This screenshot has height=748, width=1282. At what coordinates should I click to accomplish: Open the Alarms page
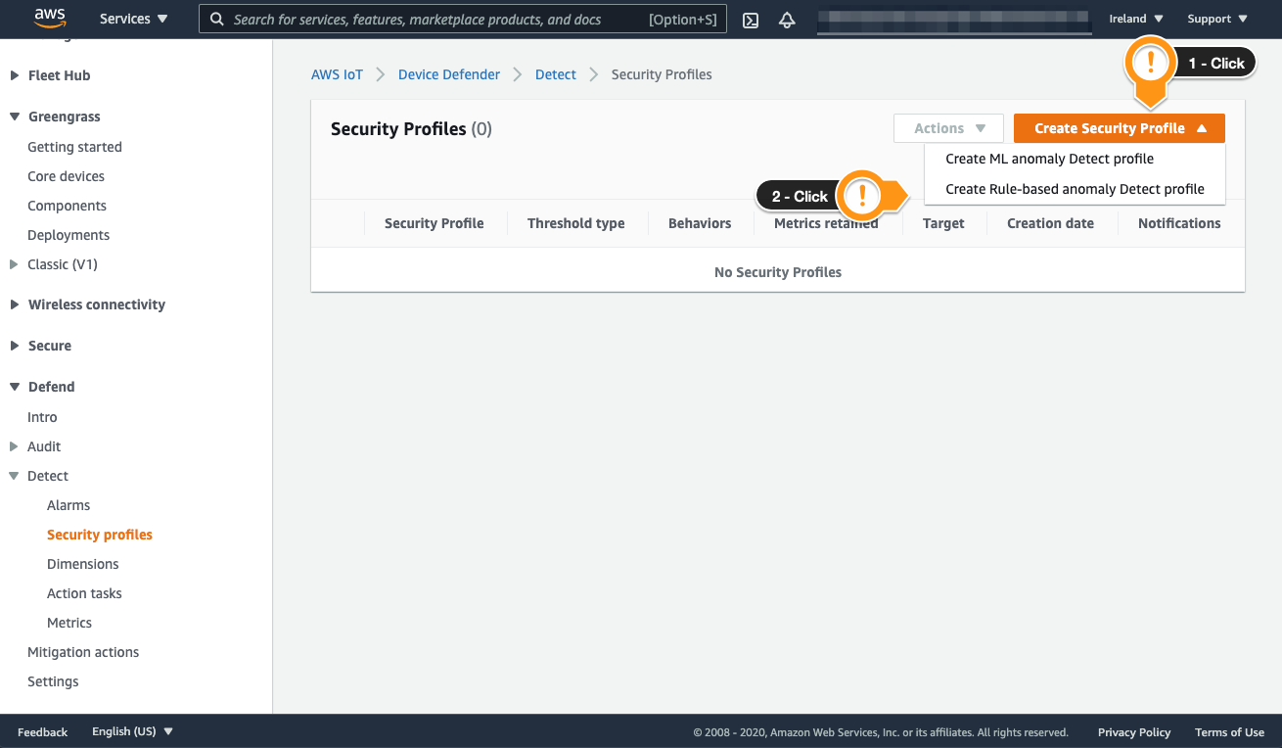click(x=69, y=505)
